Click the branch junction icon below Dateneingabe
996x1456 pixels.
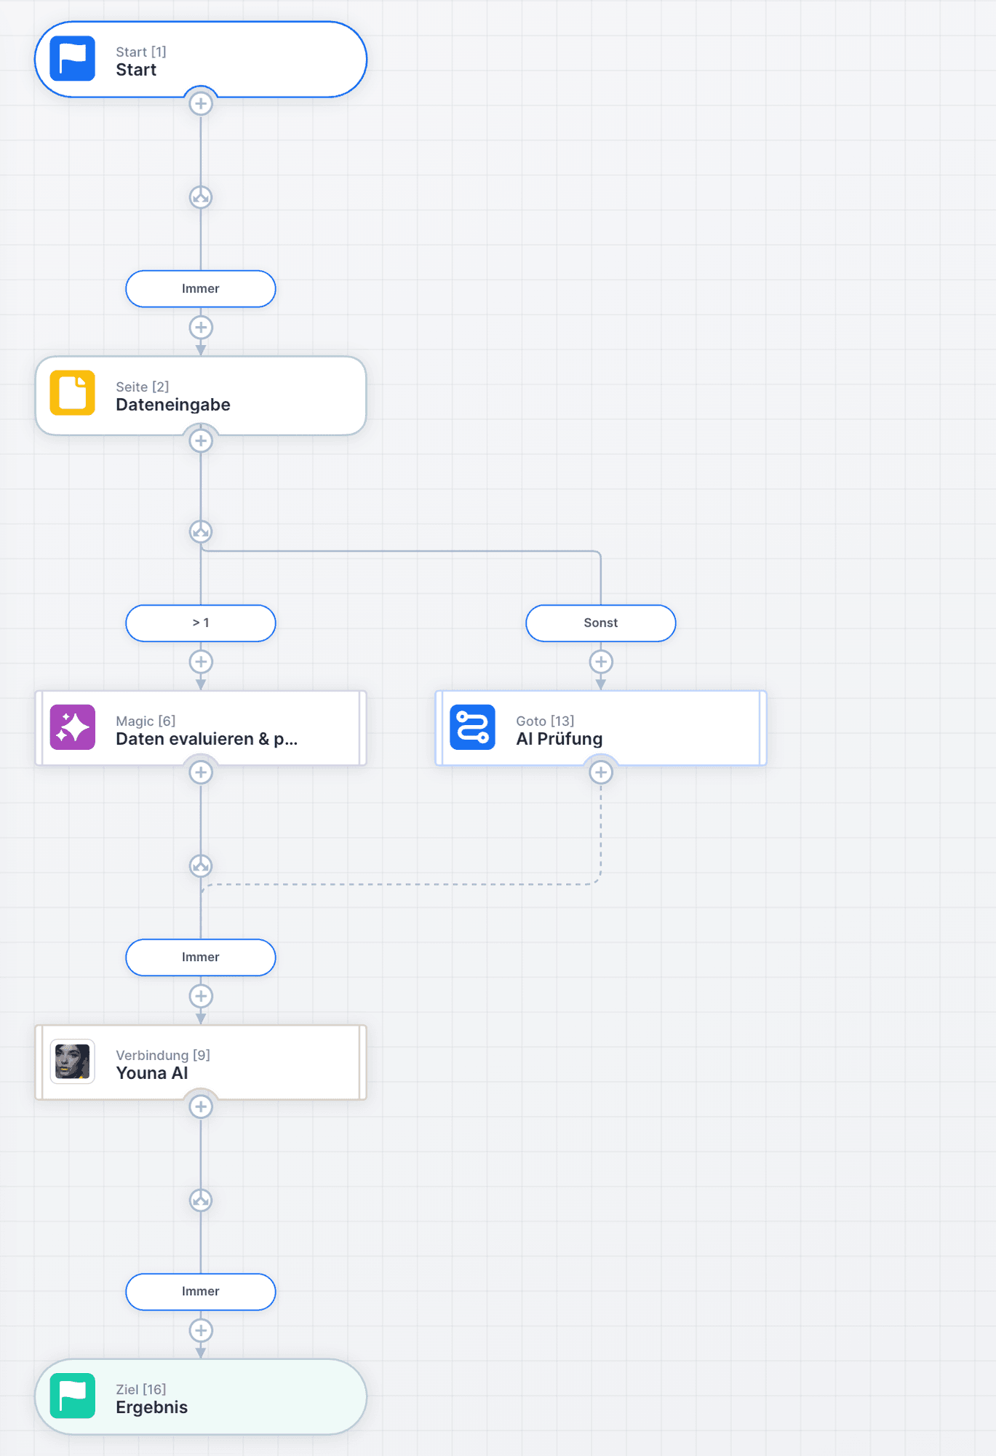point(201,531)
